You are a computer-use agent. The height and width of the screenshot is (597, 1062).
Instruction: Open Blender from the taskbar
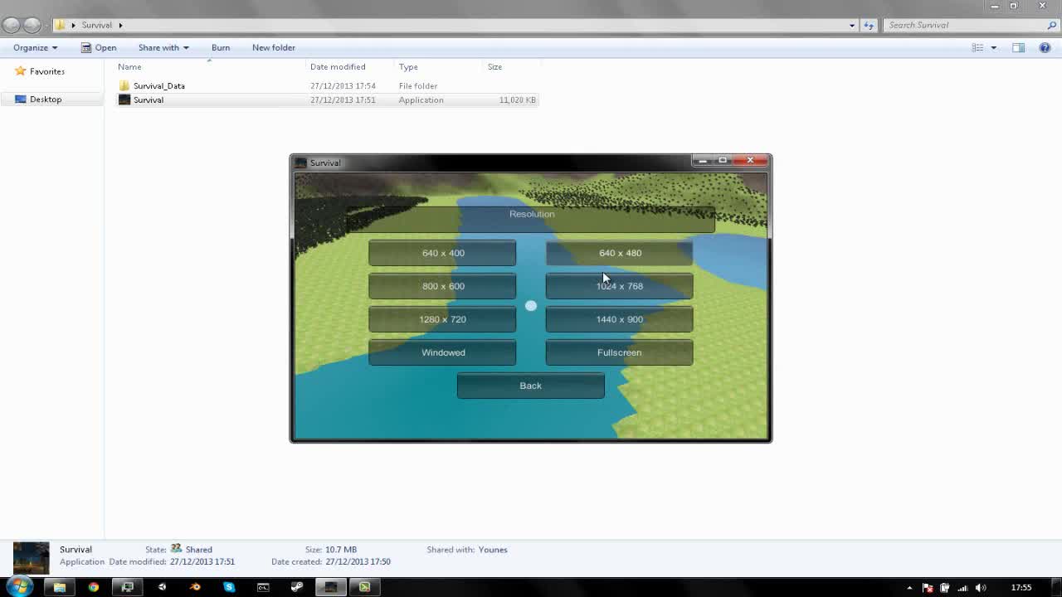[x=195, y=587]
